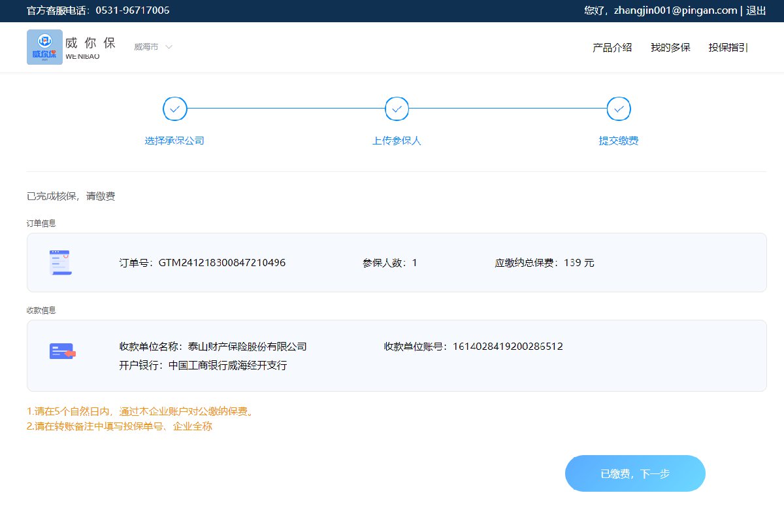Click the 威你保 logo icon
This screenshot has width=784, height=512.
pos(44,47)
